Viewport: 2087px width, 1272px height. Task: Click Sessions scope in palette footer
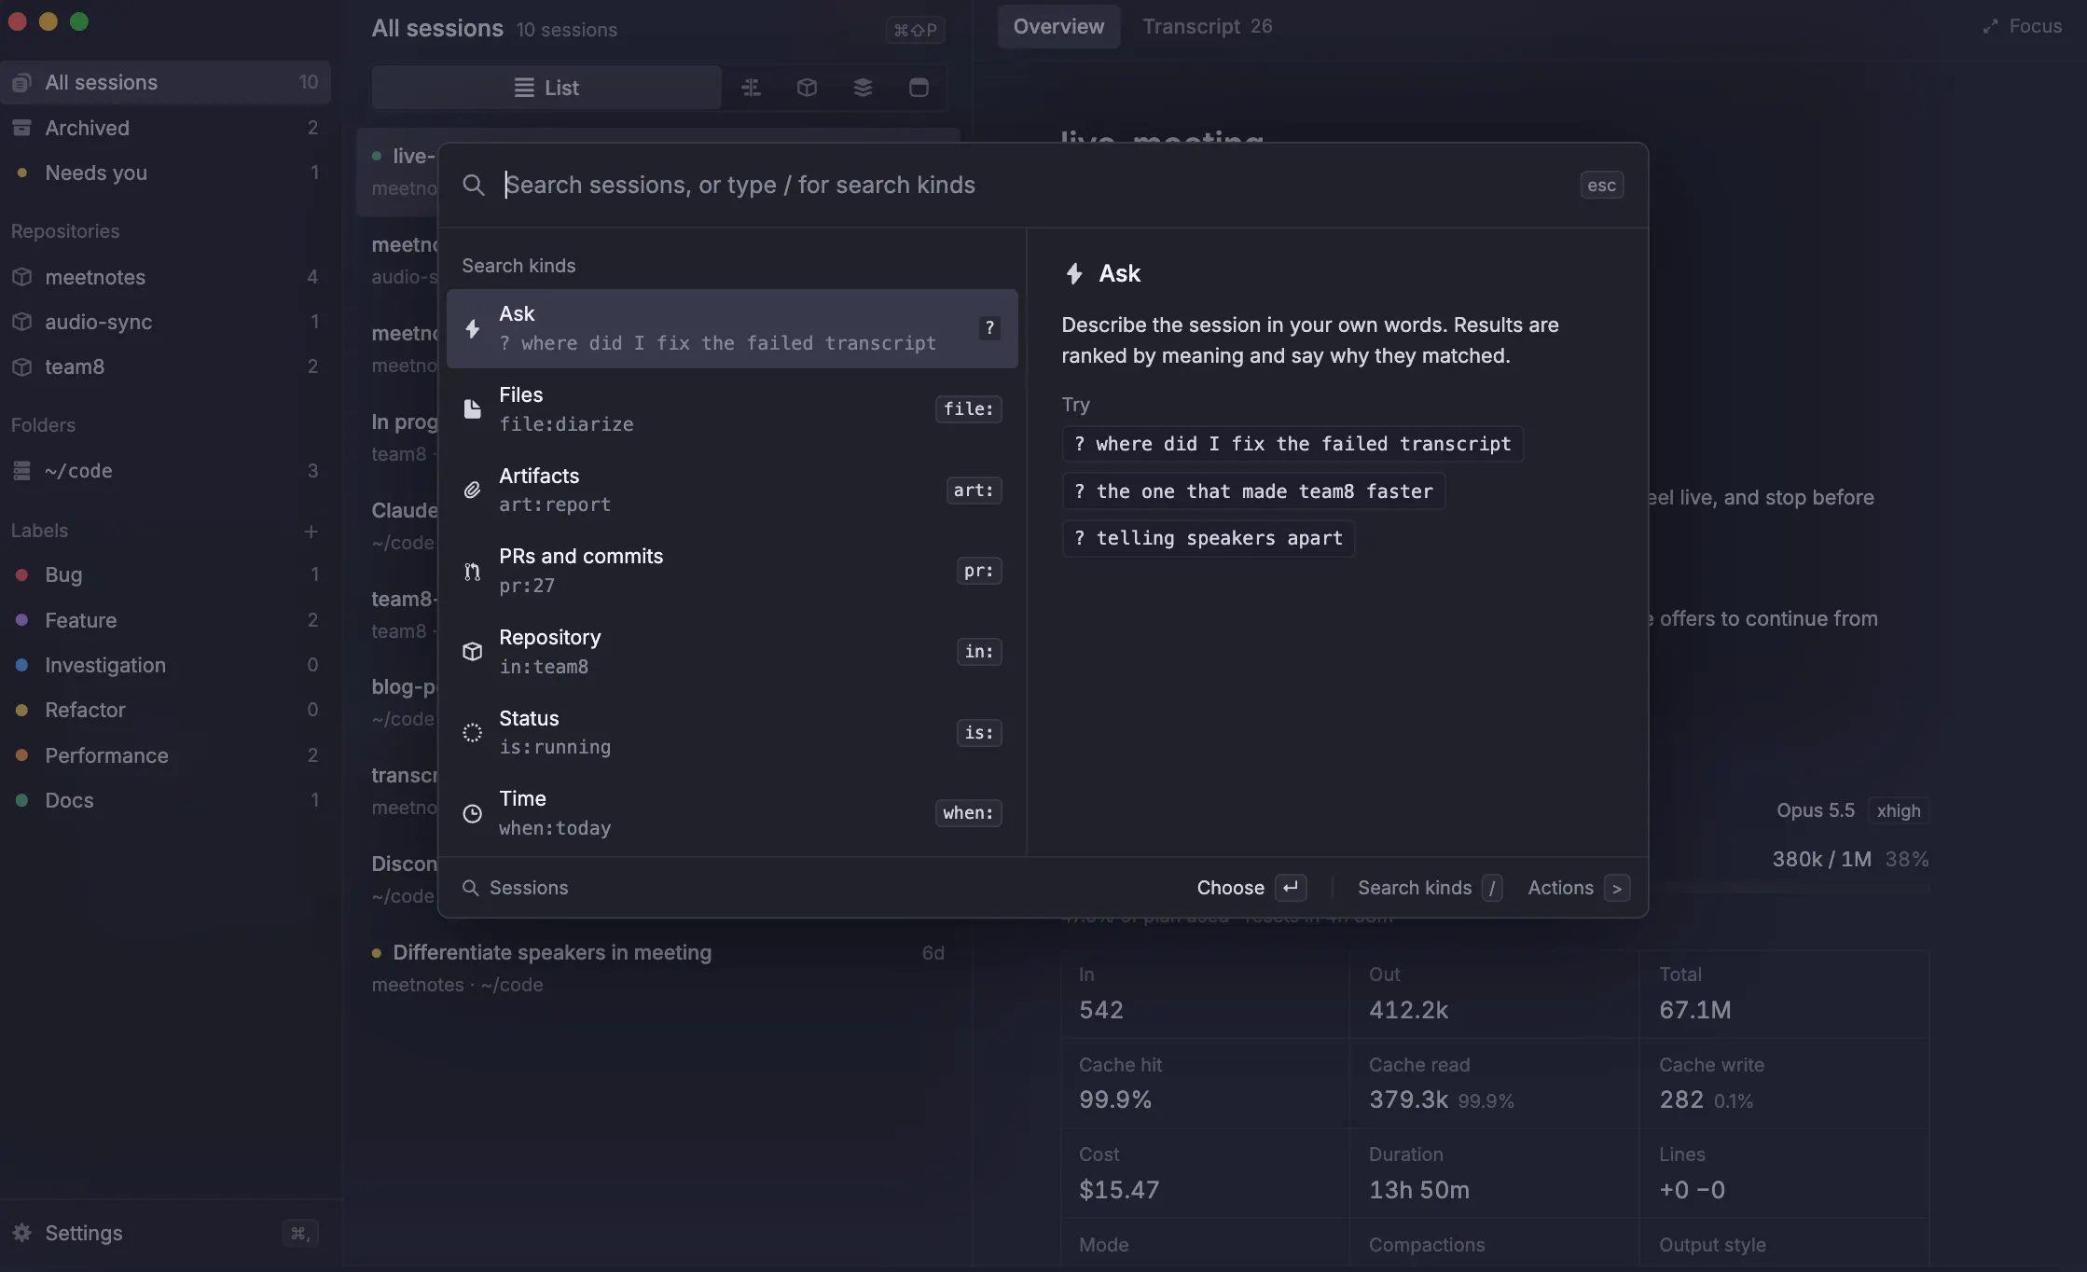(516, 888)
